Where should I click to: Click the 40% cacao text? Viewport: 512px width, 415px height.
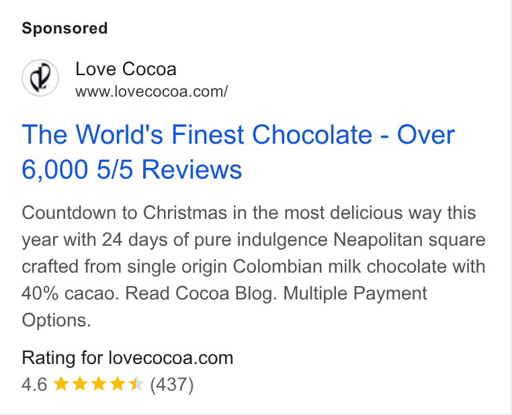(x=71, y=293)
